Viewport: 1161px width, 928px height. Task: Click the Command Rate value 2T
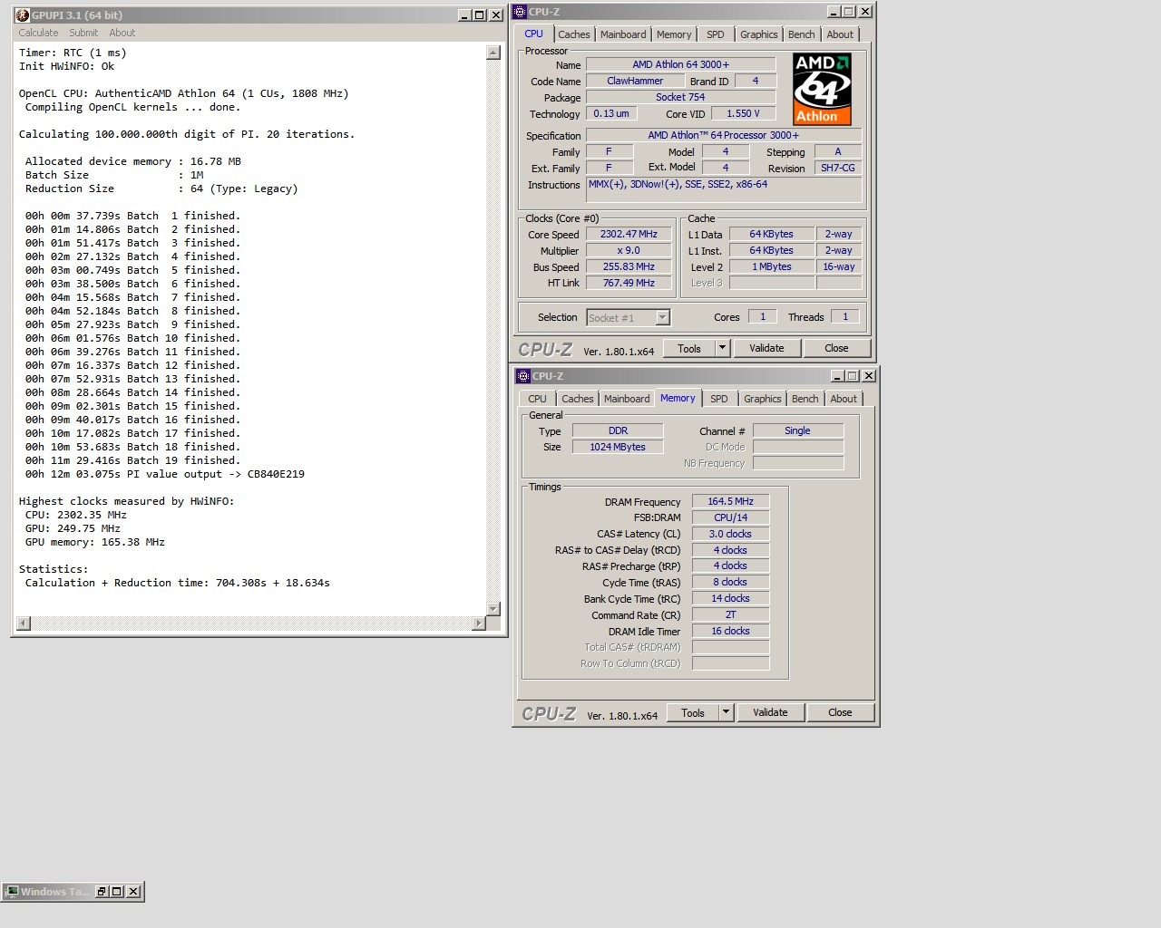(730, 614)
